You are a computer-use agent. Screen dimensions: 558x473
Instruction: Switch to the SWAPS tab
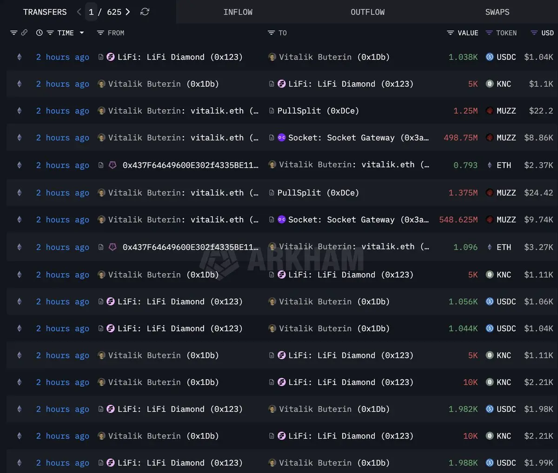tap(497, 12)
